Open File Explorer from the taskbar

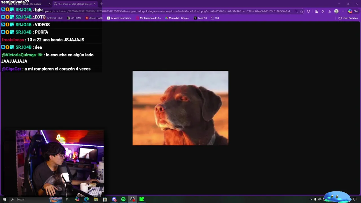[96, 199]
